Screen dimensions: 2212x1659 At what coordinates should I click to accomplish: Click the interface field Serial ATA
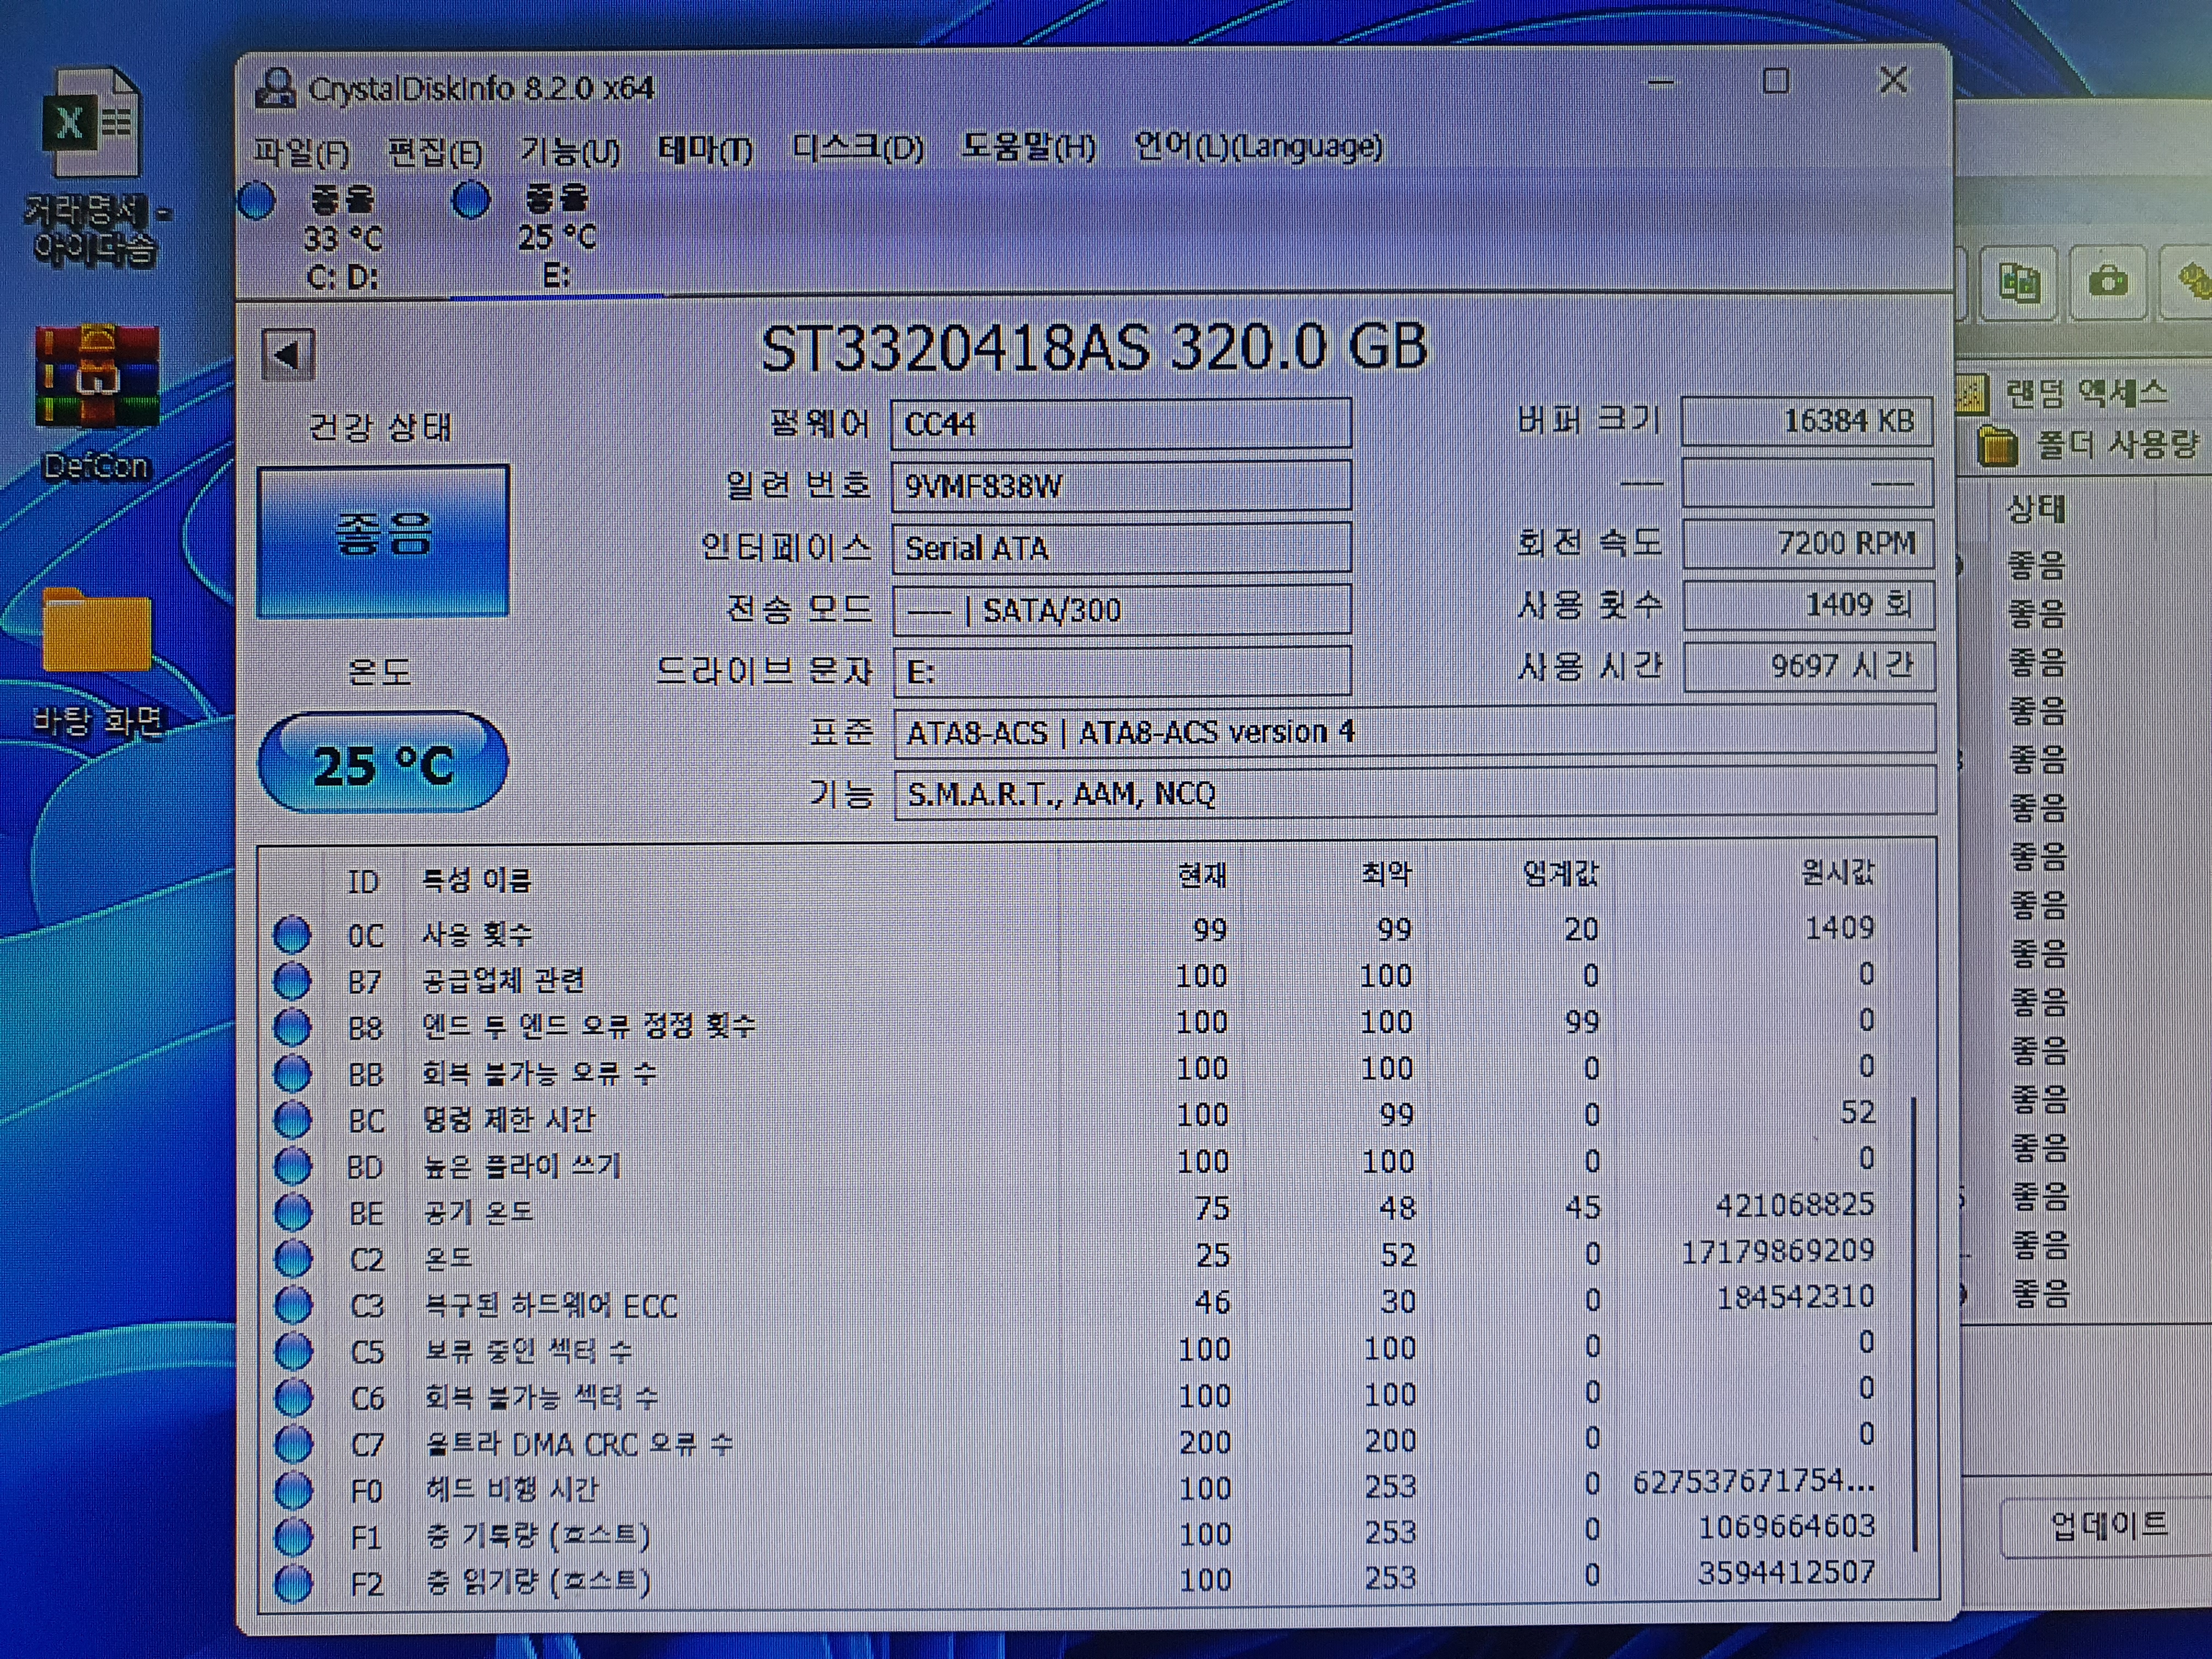click(1121, 548)
